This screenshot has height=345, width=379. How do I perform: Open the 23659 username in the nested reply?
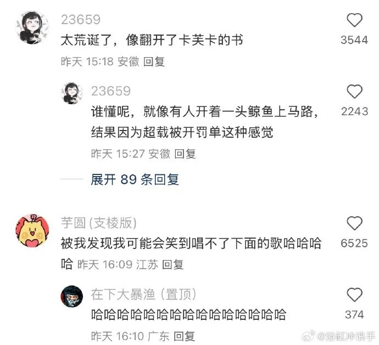click(111, 91)
